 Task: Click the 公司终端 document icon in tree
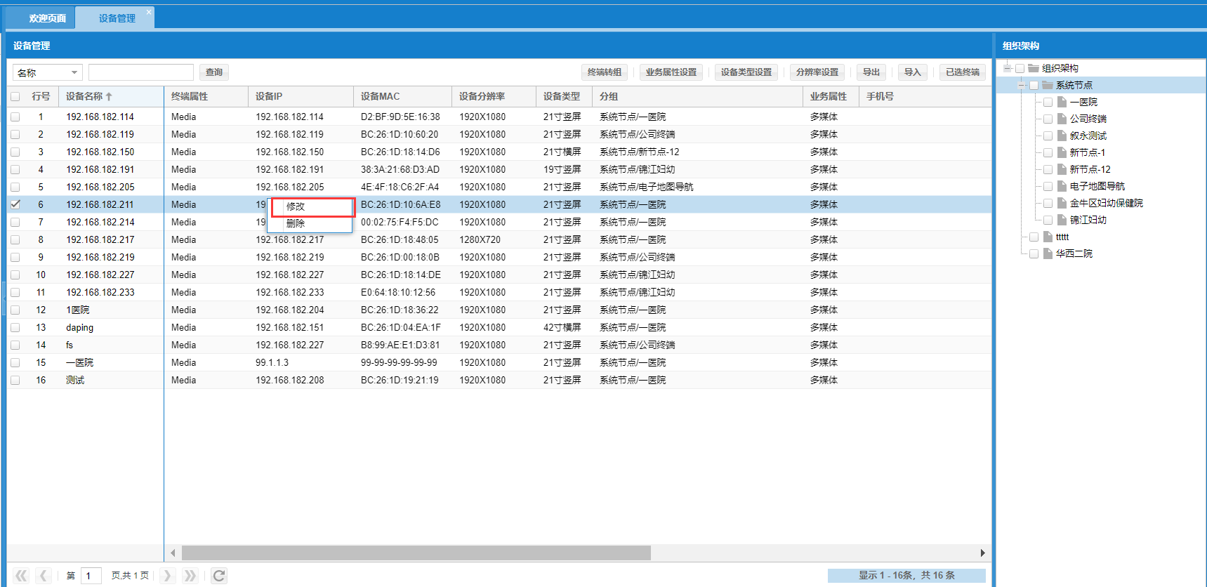(x=1062, y=119)
